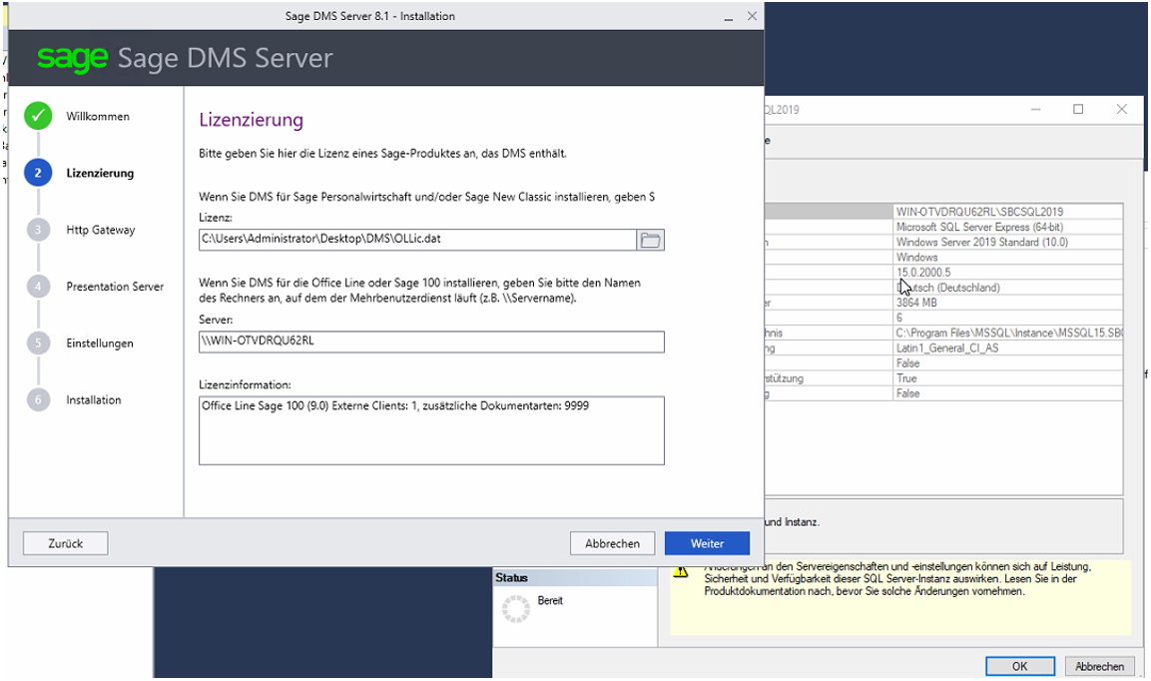
Task: Click into the Server name field
Action: [x=431, y=341]
